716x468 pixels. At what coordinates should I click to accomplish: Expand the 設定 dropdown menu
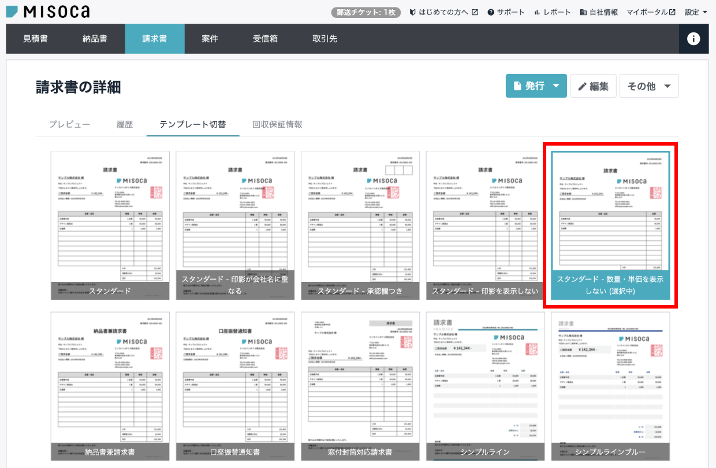coord(696,12)
